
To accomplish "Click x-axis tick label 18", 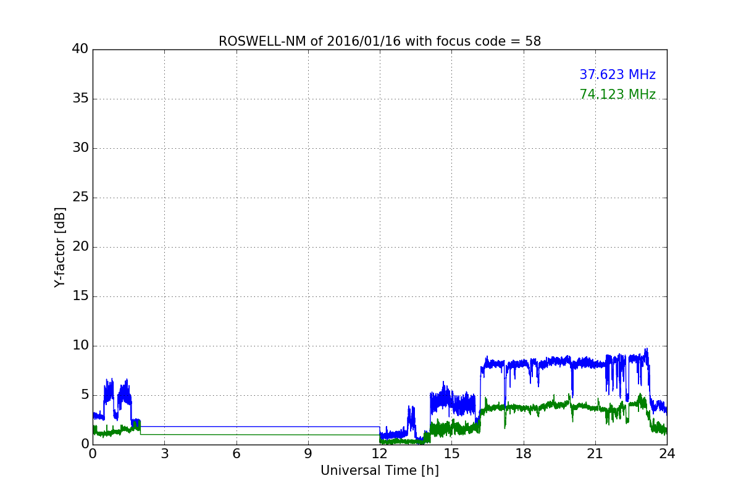I will [524, 454].
